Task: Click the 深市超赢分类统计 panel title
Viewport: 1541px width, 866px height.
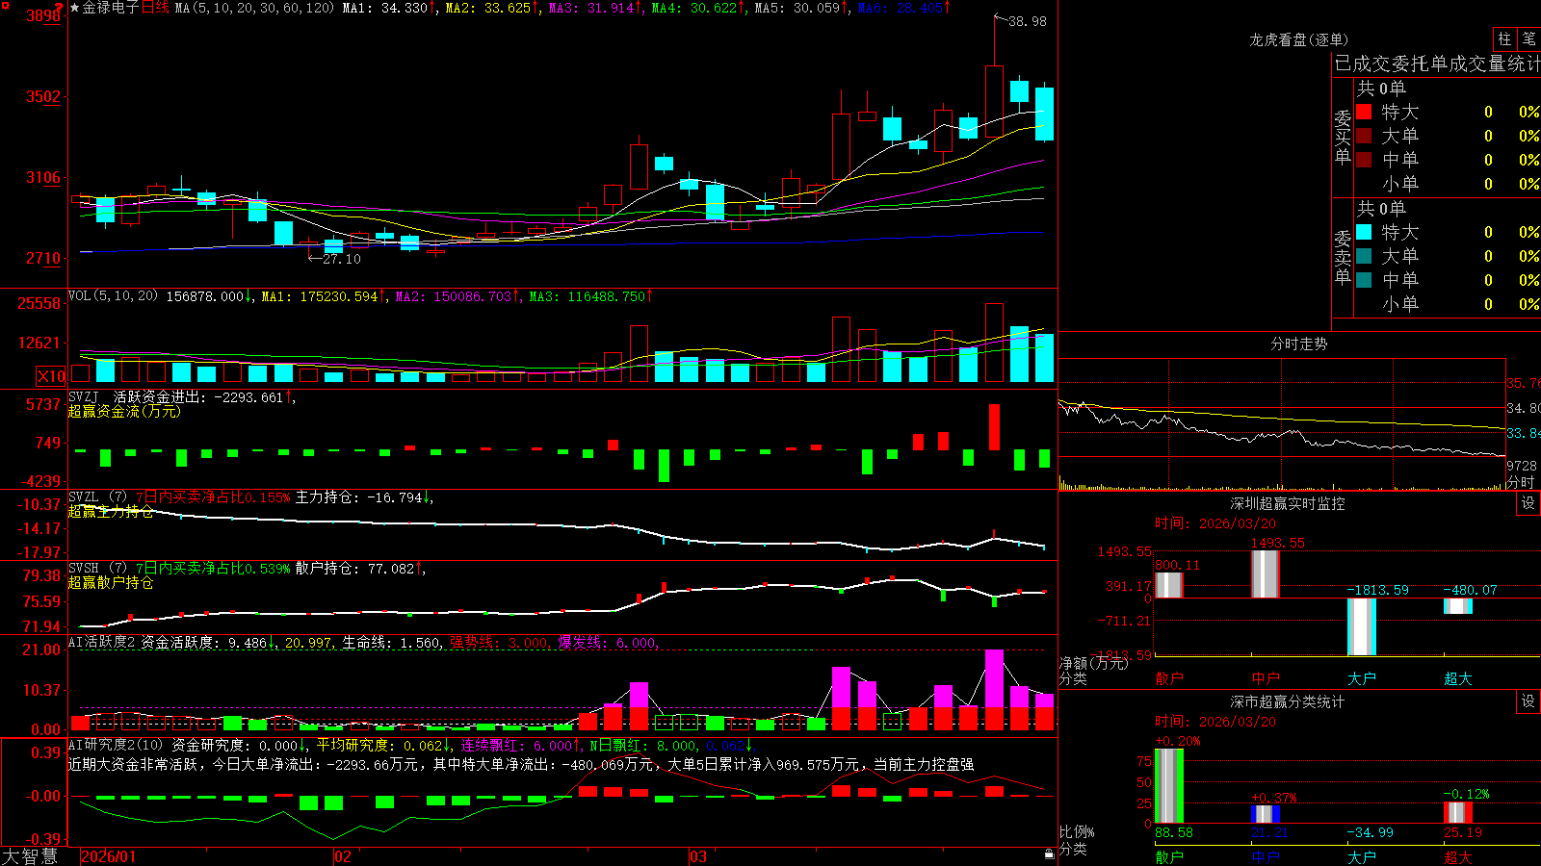Action: 1288,701
